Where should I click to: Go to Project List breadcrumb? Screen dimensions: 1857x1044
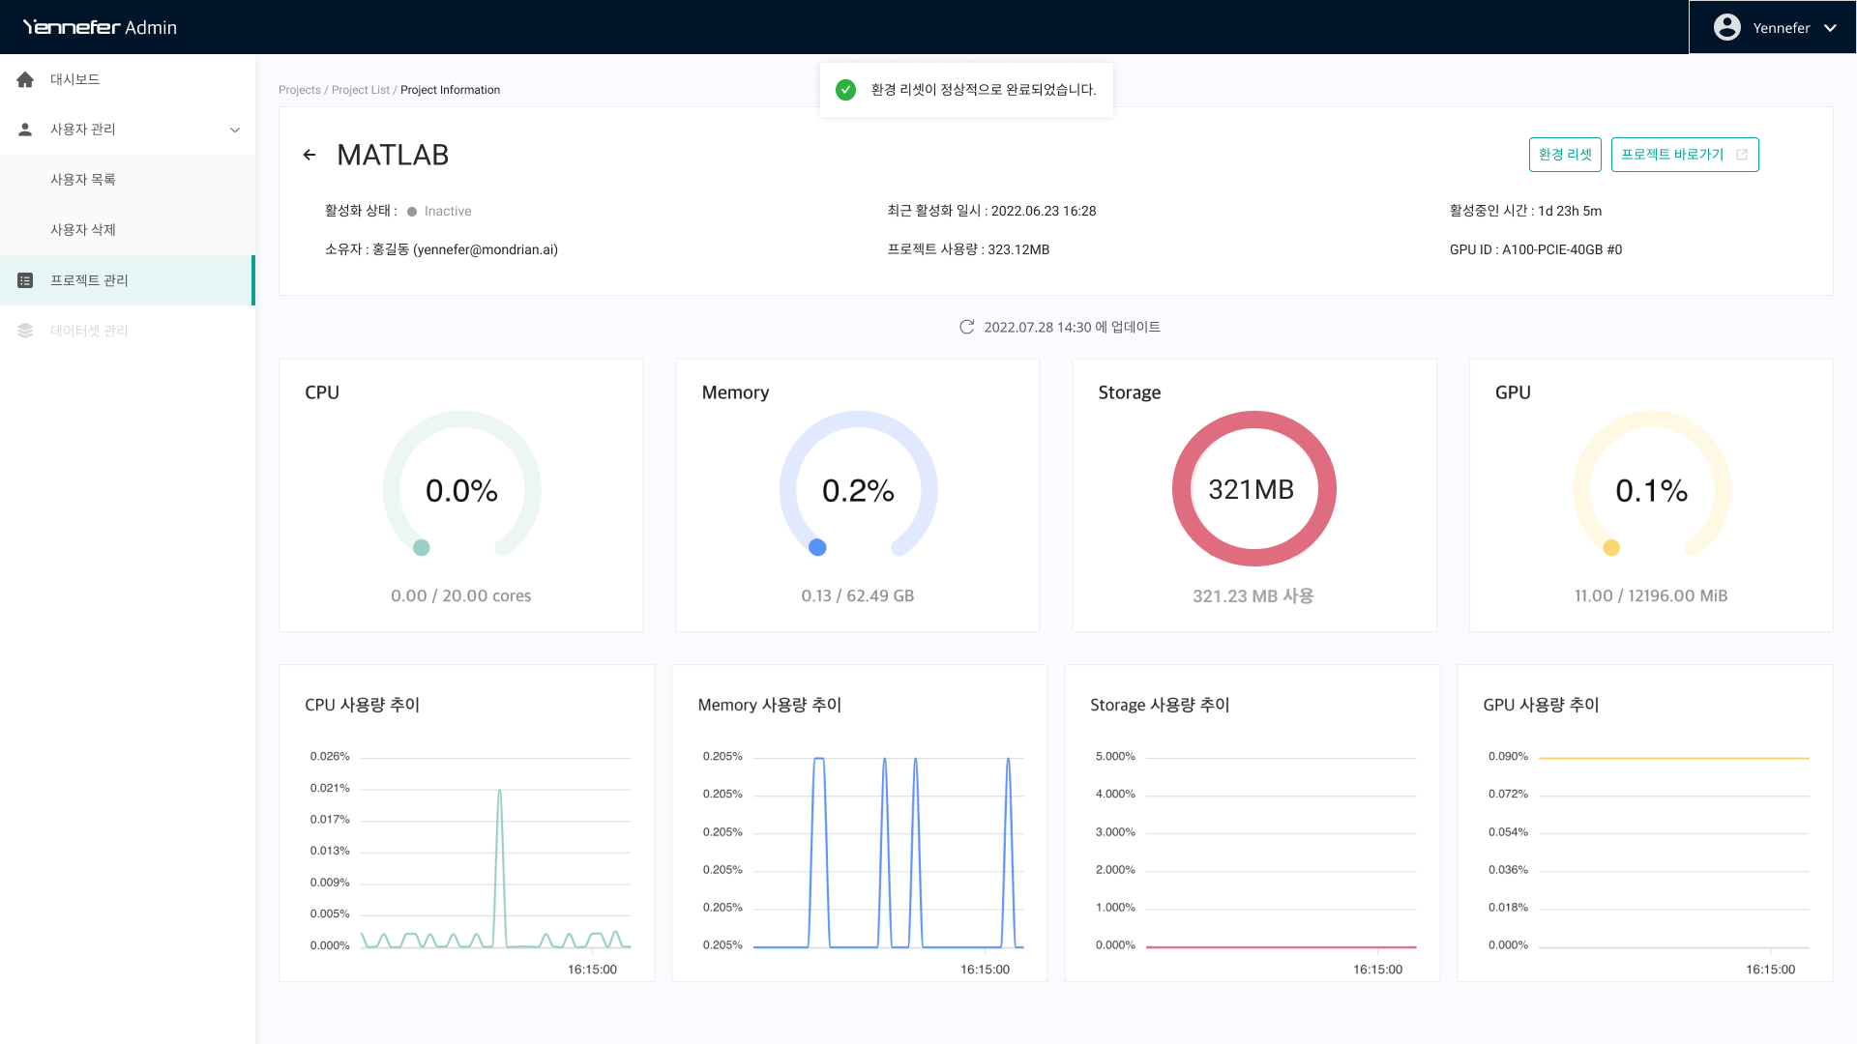click(360, 90)
